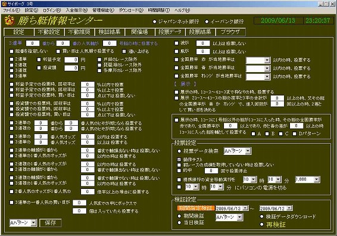Toggle the 動作テスト checkbox
This screenshot has width=337, height=236.
(x=179, y=159)
